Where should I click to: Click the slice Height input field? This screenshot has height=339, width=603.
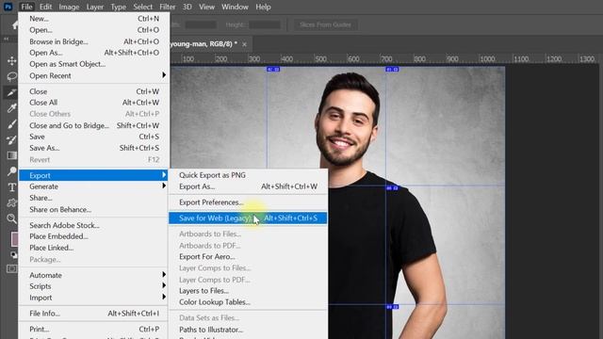tap(265, 25)
